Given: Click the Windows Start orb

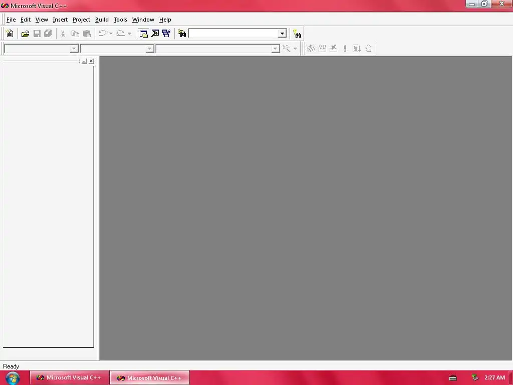Looking at the screenshot, I should 13,378.
